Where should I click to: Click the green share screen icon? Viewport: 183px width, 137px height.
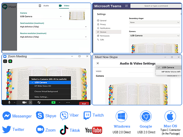54,103
